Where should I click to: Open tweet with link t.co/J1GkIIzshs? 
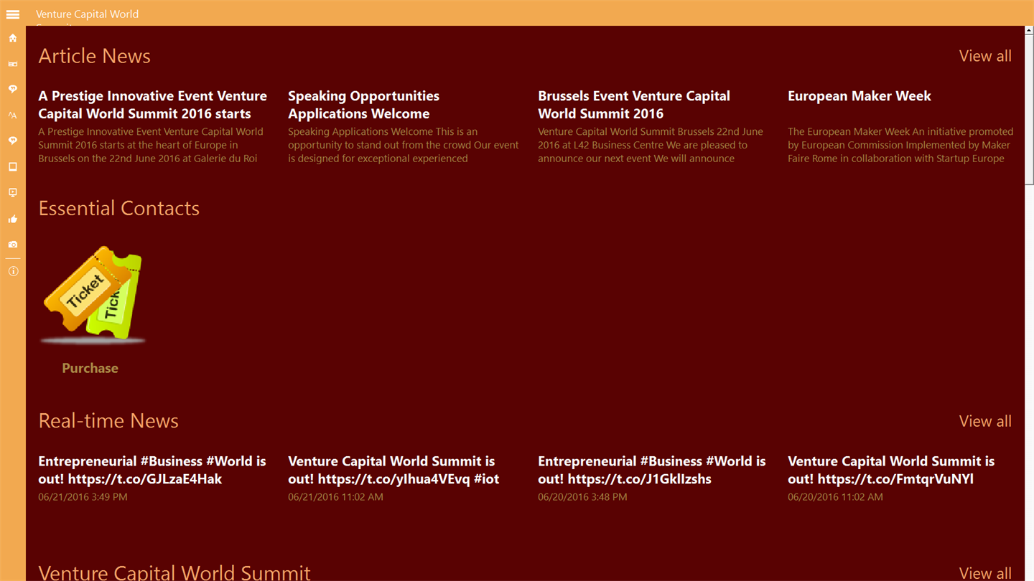point(652,470)
